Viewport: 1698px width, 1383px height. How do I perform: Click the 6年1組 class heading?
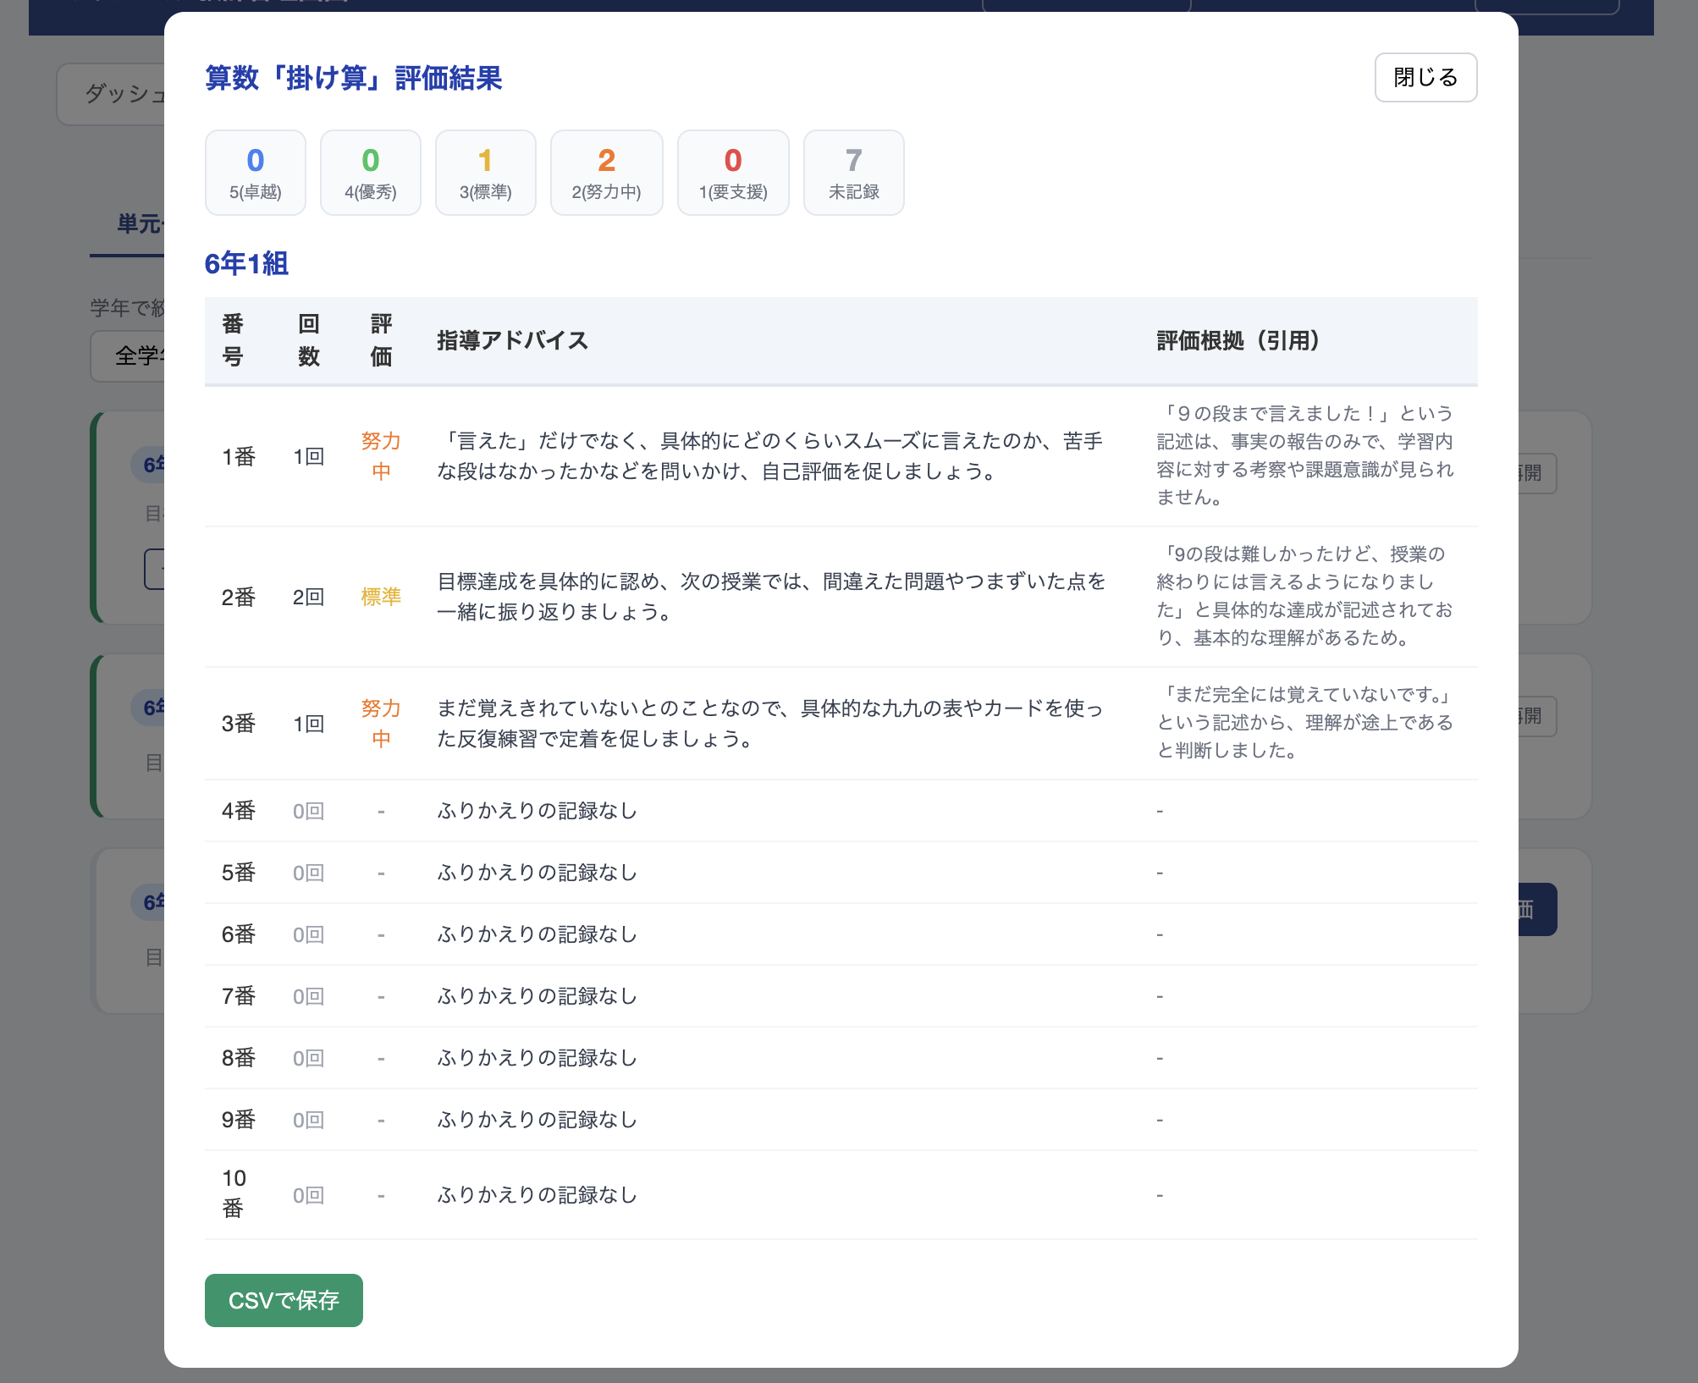246,264
